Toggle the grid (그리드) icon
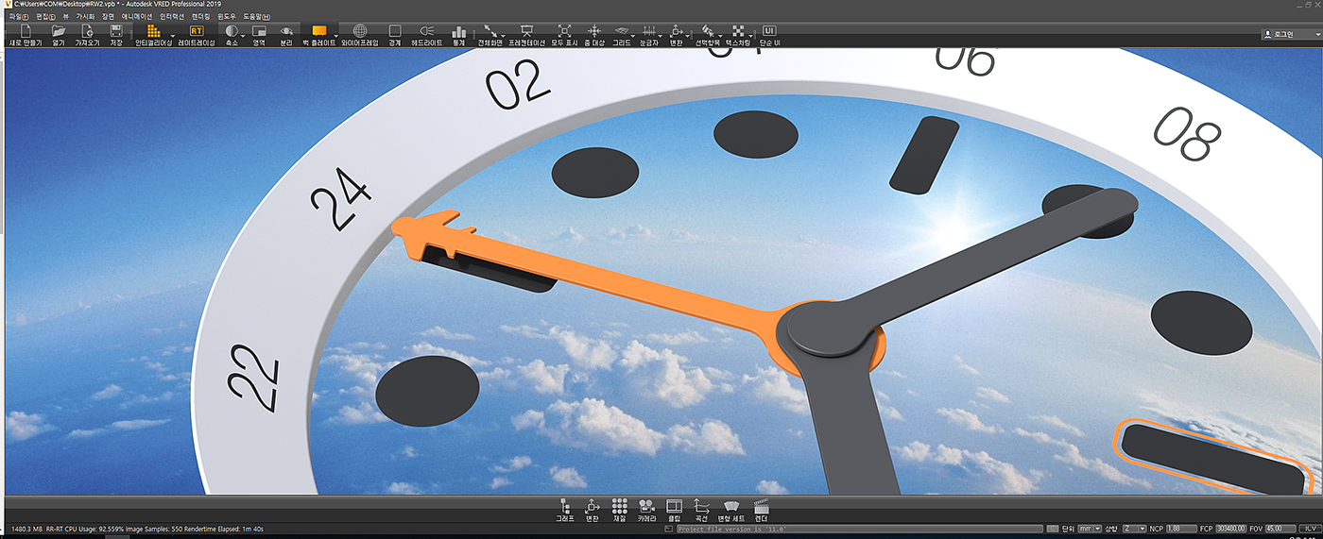The width and height of the screenshot is (1323, 539). (x=621, y=31)
